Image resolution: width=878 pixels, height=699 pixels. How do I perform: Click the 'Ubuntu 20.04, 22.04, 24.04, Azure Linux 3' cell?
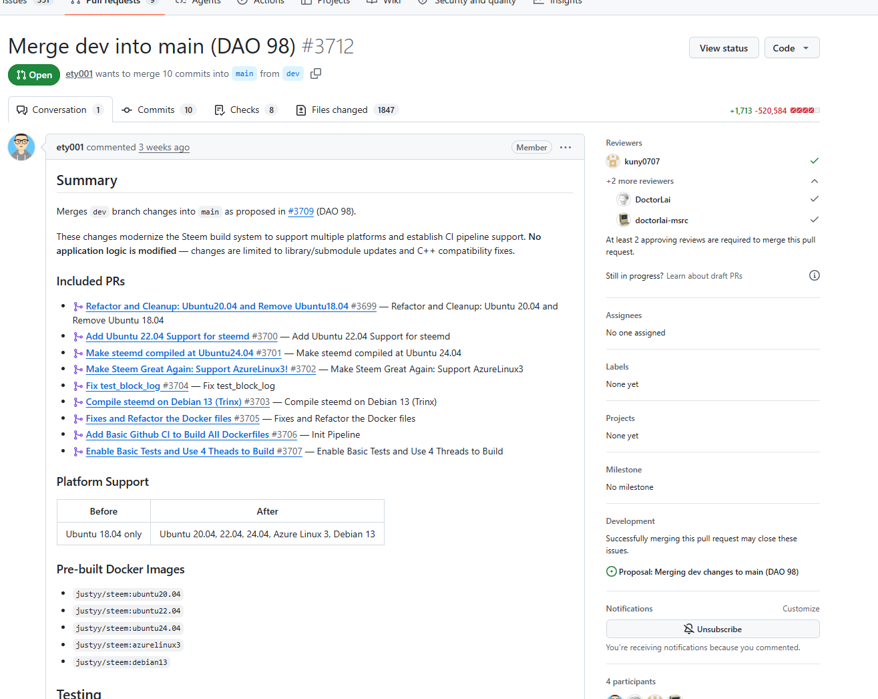pyautogui.click(x=268, y=534)
